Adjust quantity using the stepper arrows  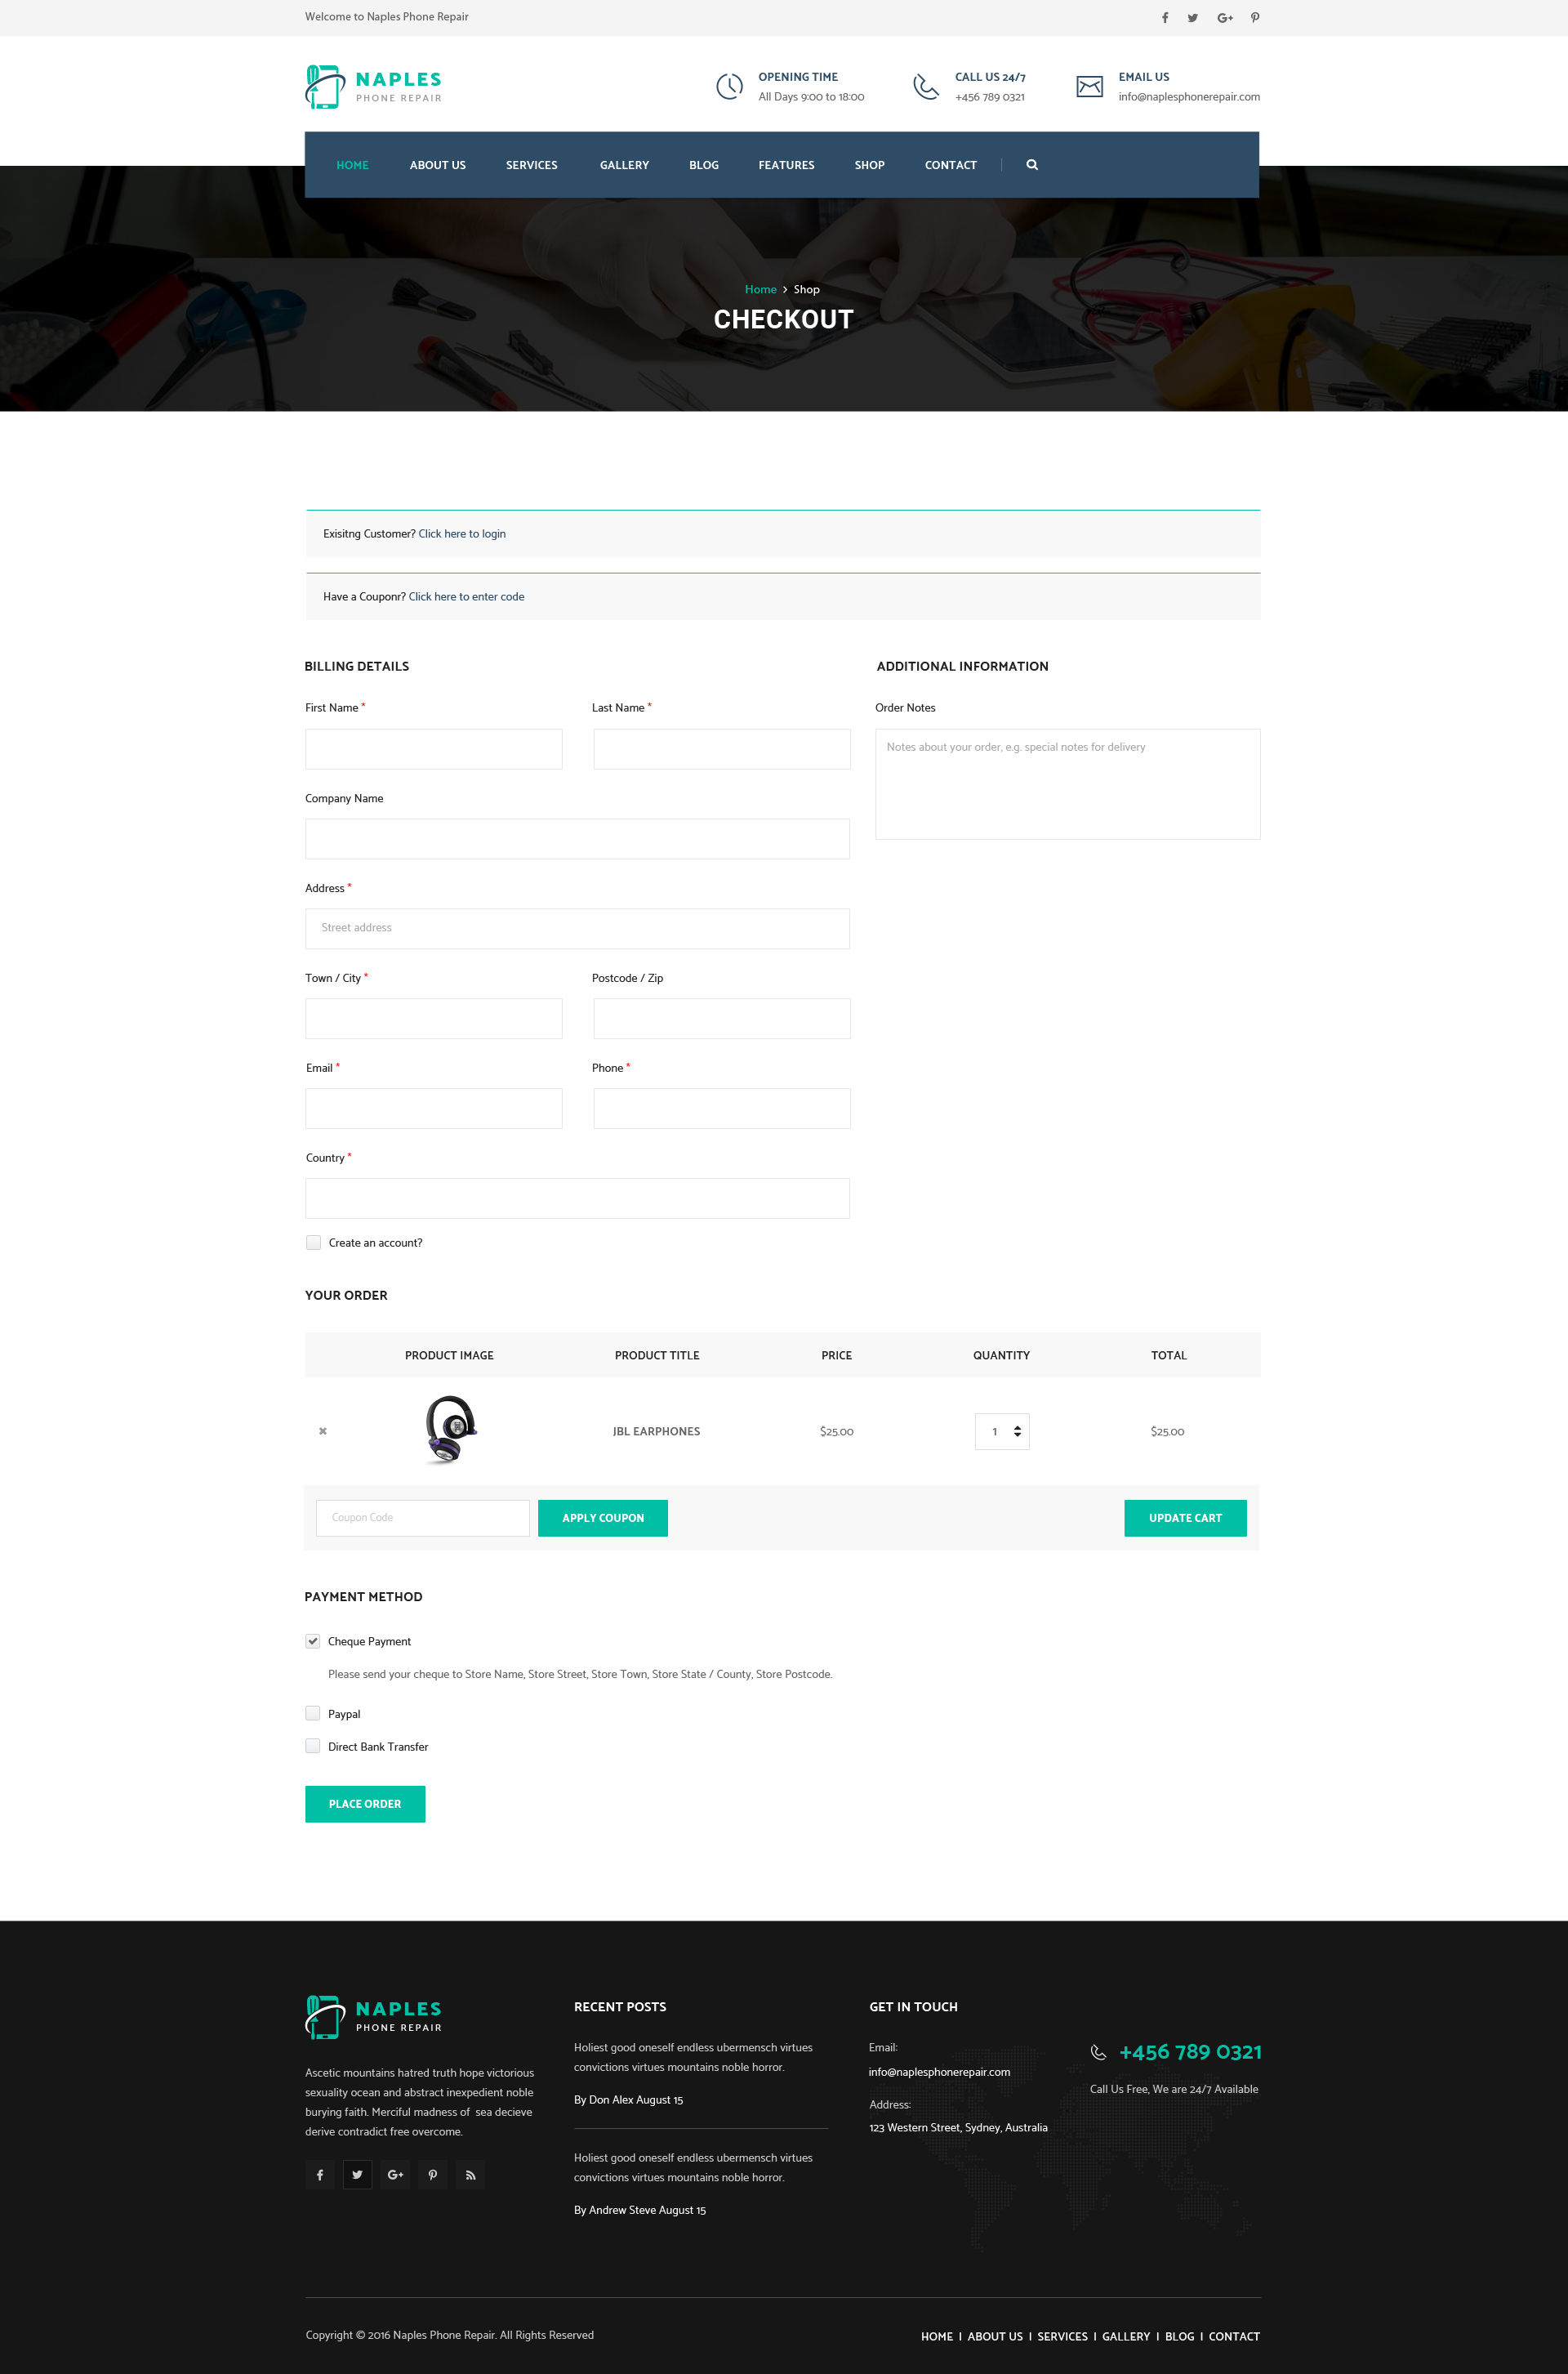pyautogui.click(x=1017, y=1430)
